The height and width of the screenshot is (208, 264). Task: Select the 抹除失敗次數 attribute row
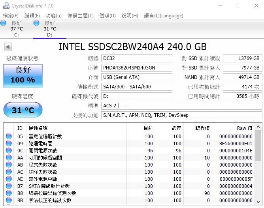[x=129, y=172]
